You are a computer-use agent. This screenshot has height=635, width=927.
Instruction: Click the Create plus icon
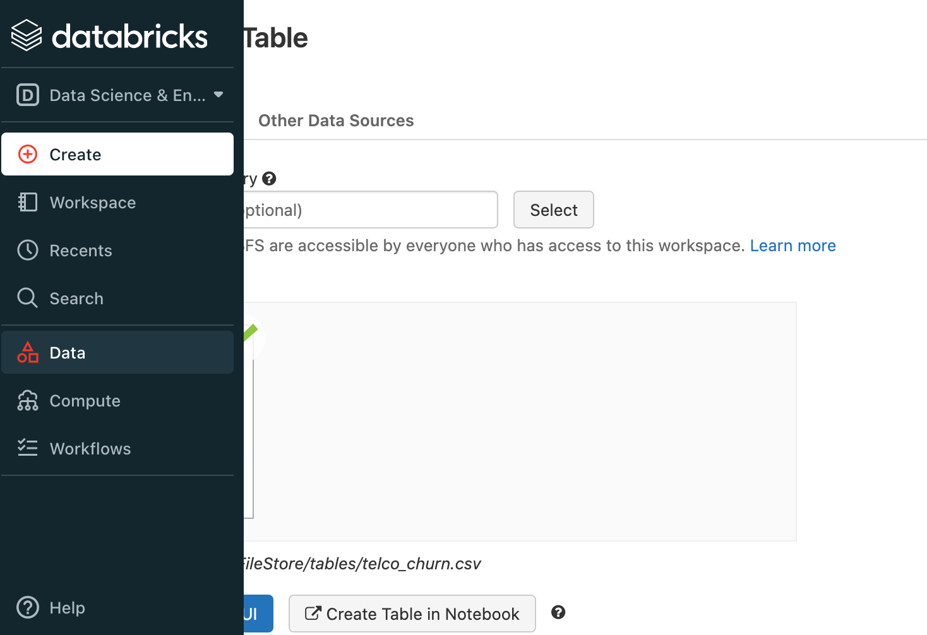coord(28,154)
